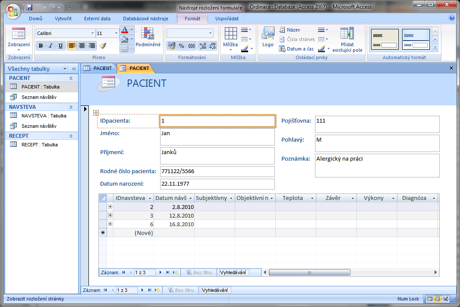Align text left
This screenshot has width=460, height=307.
[72, 45]
